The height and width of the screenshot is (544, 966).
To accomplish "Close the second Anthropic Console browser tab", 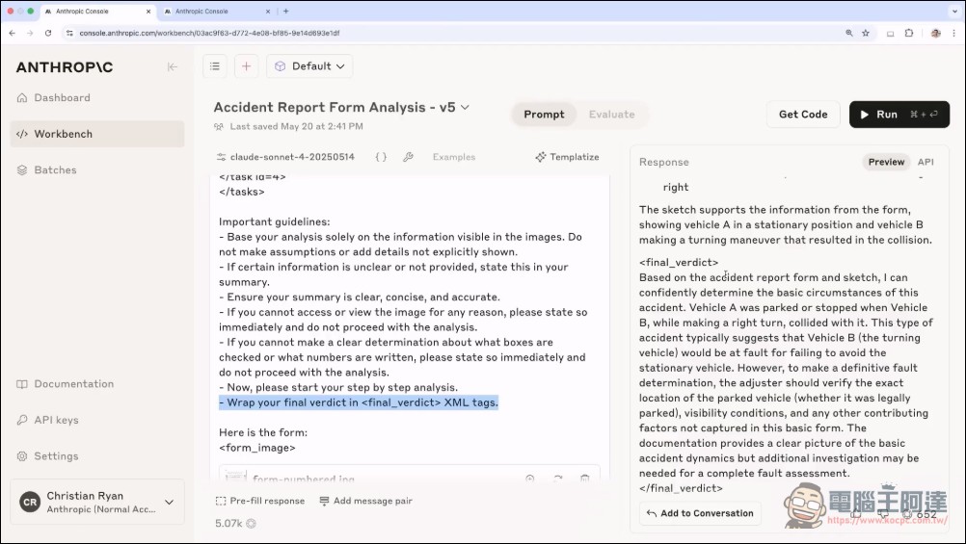I will (267, 12).
